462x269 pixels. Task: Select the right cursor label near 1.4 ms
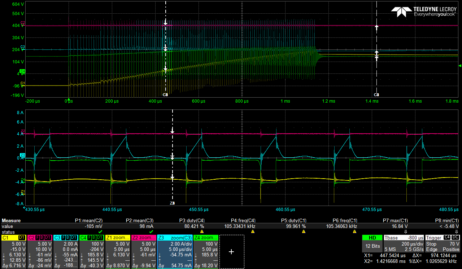[376, 95]
